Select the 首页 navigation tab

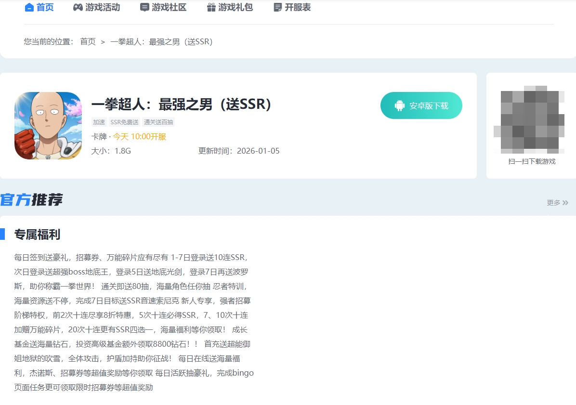point(45,8)
